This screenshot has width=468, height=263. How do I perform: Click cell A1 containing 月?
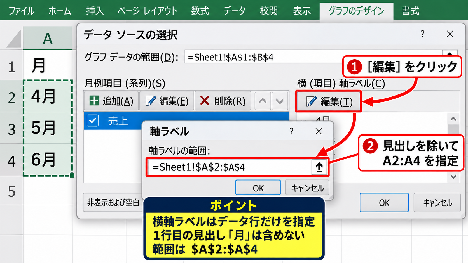point(48,65)
